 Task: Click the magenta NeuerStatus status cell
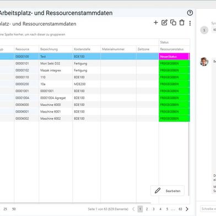pos(174,57)
